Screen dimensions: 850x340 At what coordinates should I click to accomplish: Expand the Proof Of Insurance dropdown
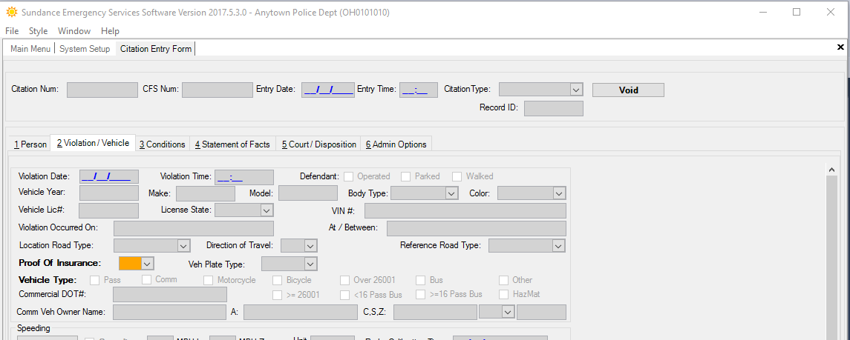148,263
